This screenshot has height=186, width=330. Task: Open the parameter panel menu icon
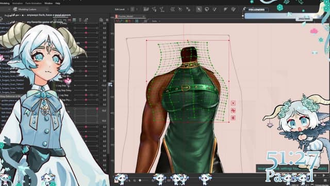point(107,20)
